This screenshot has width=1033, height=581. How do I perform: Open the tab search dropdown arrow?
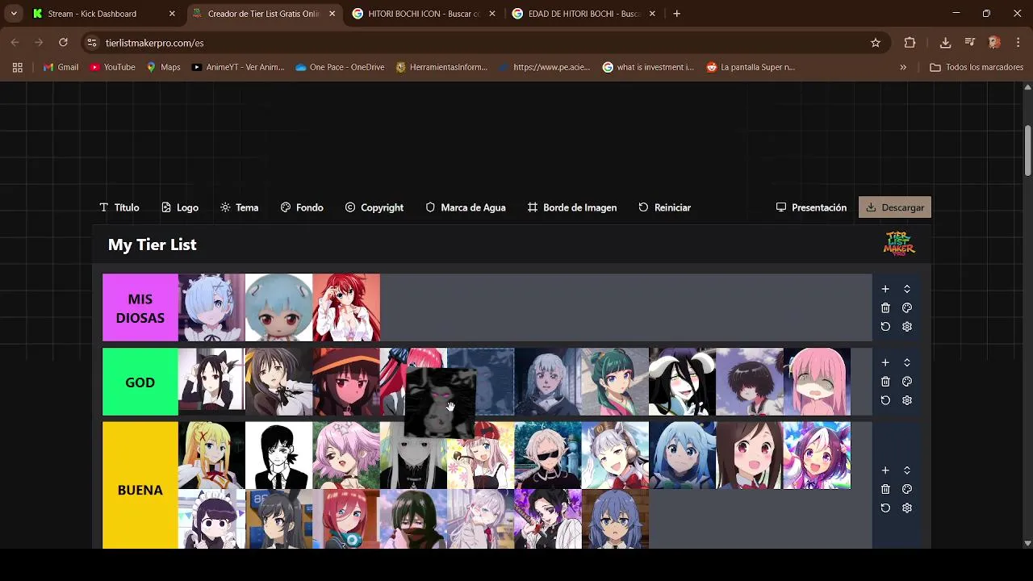pyautogui.click(x=14, y=14)
